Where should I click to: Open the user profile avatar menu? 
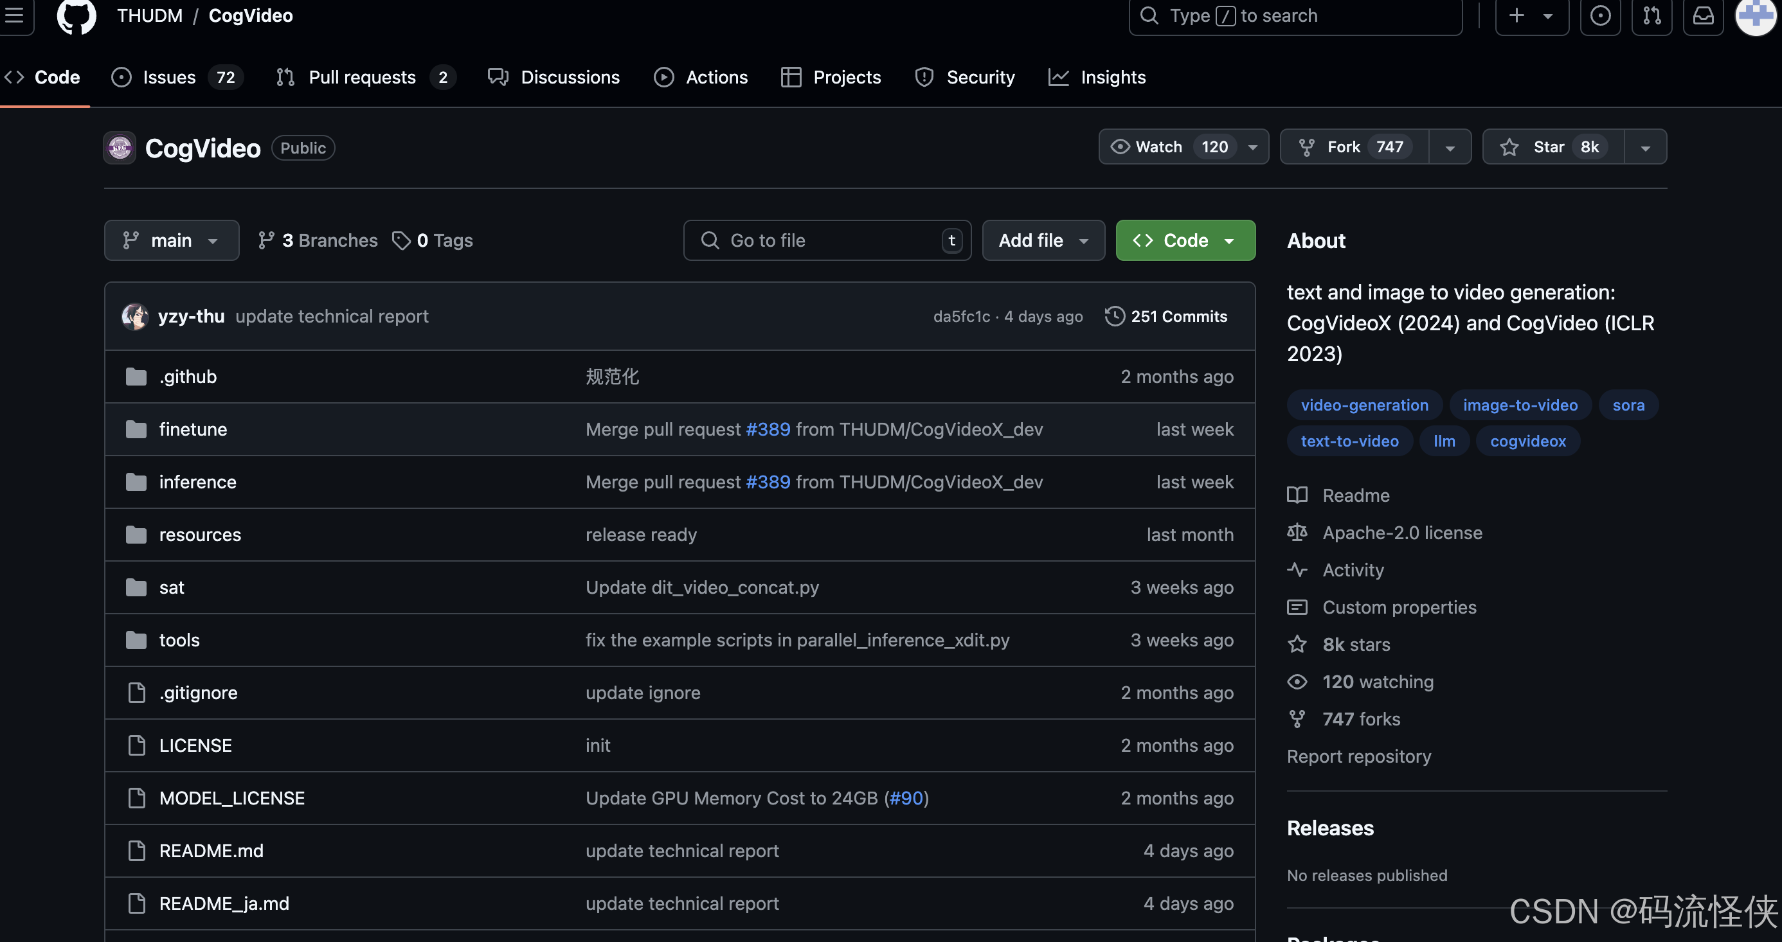pyautogui.click(x=1755, y=15)
